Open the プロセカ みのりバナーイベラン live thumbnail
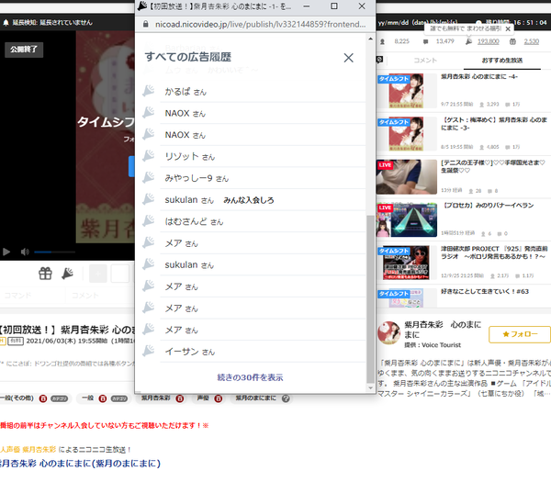Image resolution: width=551 pixels, height=482 pixels. pyautogui.click(x=407, y=220)
